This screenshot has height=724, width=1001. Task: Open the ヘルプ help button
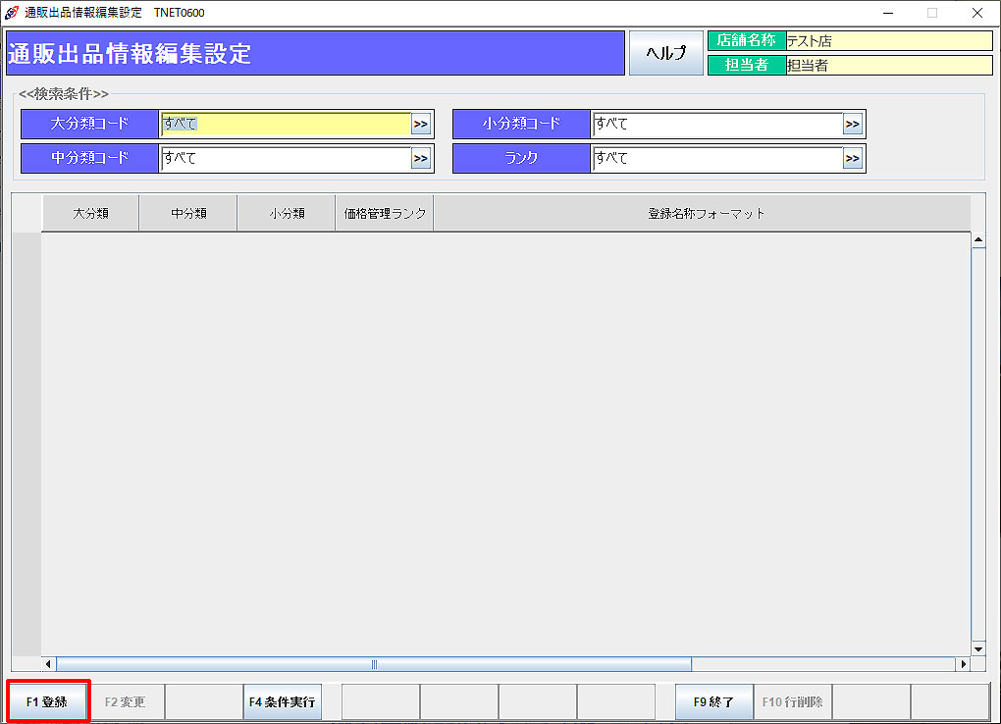(x=665, y=53)
